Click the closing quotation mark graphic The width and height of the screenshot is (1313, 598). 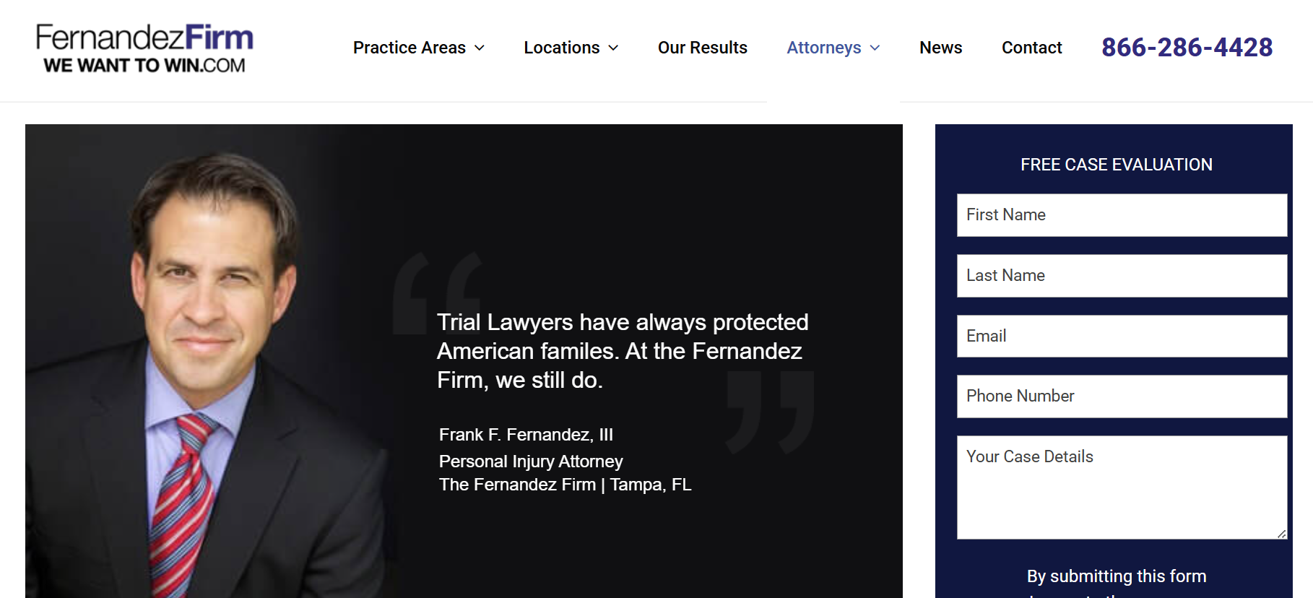770,412
